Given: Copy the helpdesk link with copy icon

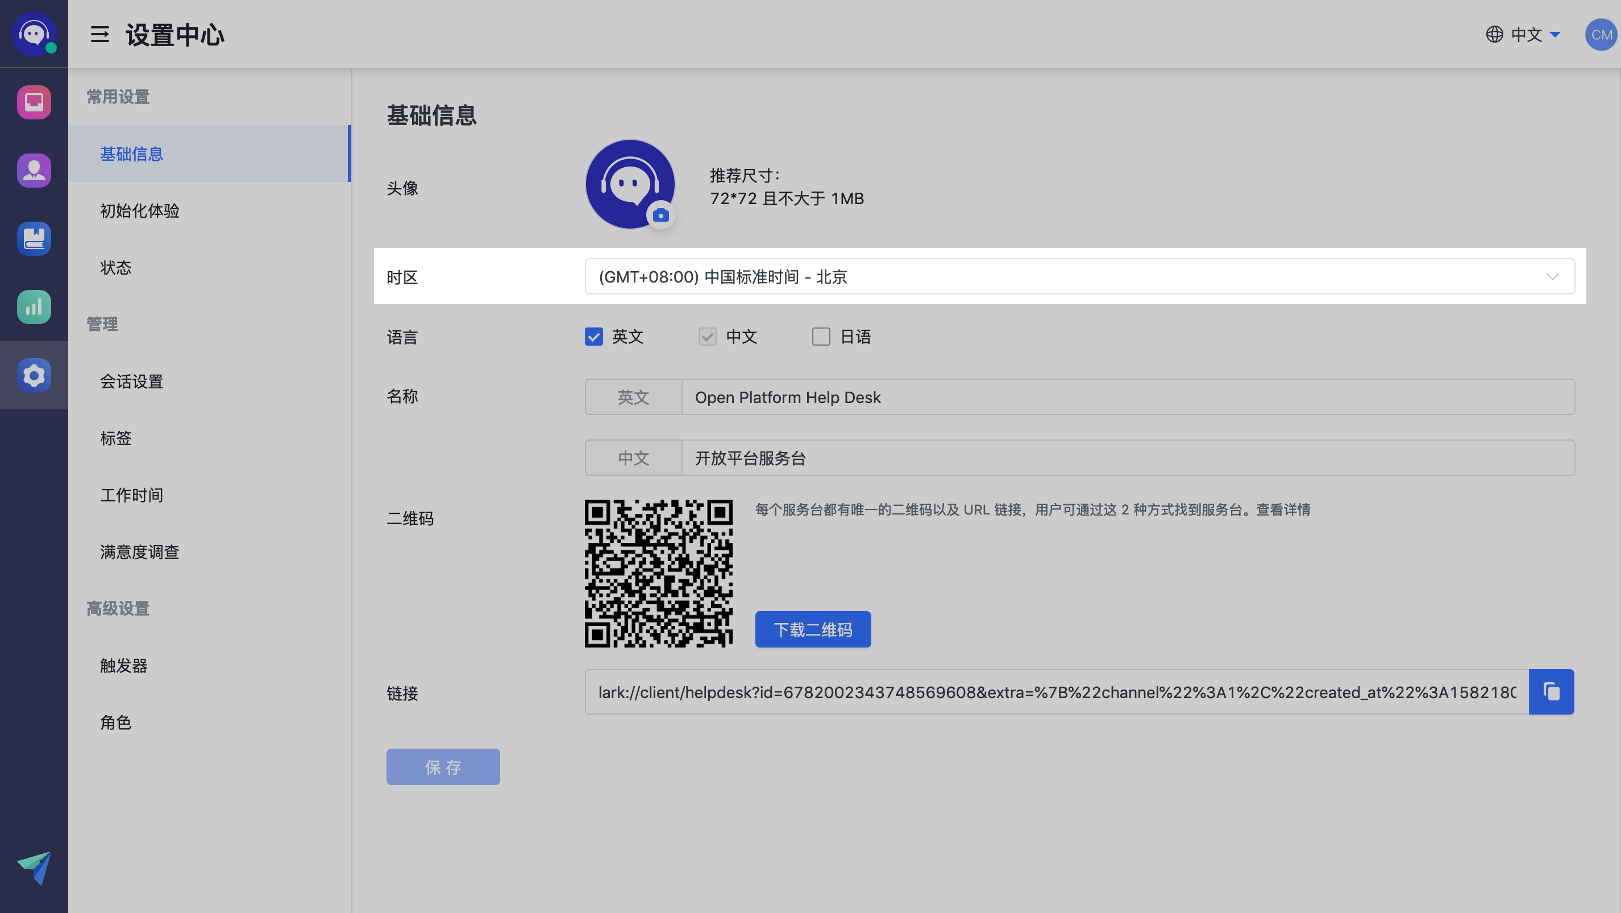Looking at the screenshot, I should point(1551,691).
